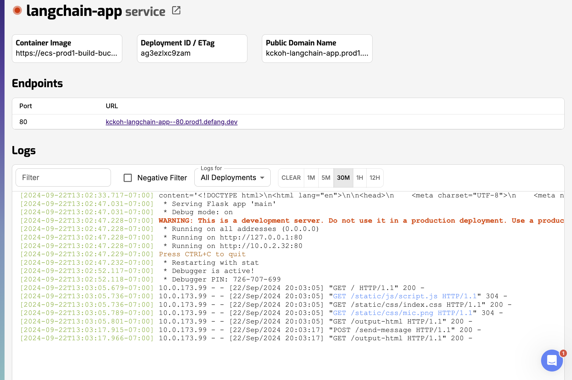Switch to the 30M log range
Screen dimensions: 572x380
click(343, 178)
